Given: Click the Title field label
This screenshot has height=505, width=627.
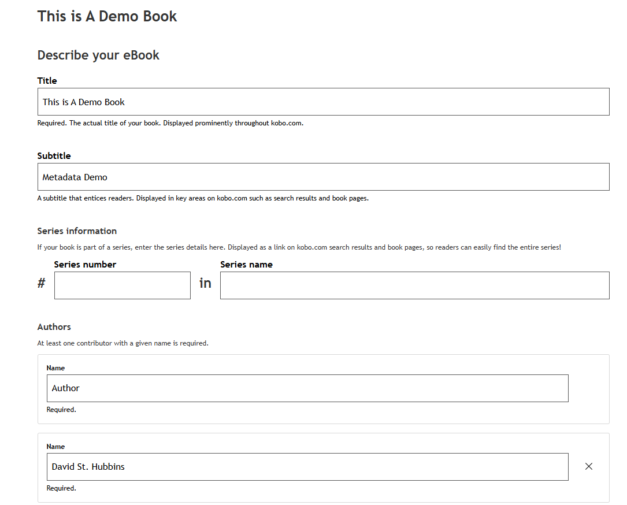Looking at the screenshot, I should pos(47,81).
